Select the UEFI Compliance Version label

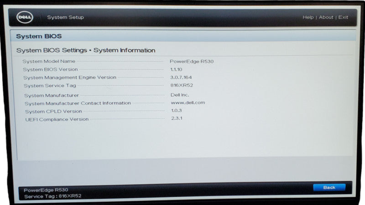click(x=57, y=119)
